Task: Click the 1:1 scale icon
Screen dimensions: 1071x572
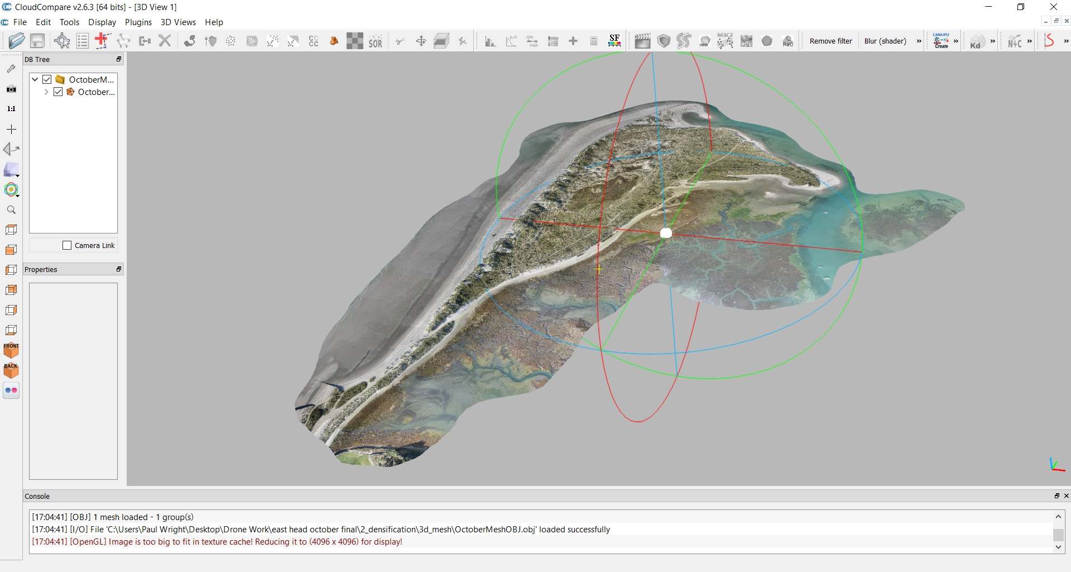Action: 11,109
